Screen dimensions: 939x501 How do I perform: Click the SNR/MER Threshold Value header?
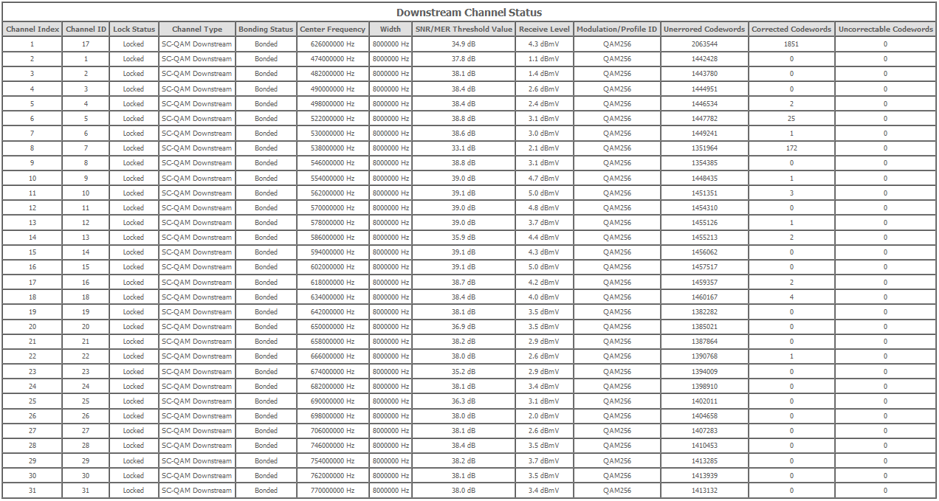coord(463,29)
